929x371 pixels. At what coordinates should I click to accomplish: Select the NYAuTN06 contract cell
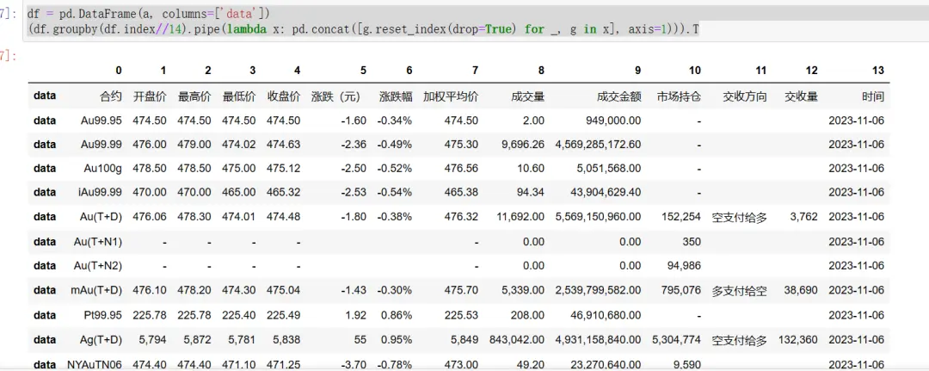(x=95, y=365)
